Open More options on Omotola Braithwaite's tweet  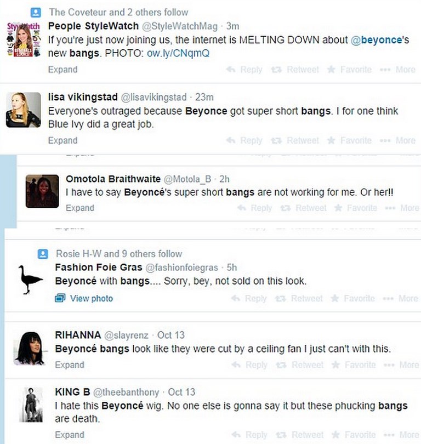tap(403, 208)
